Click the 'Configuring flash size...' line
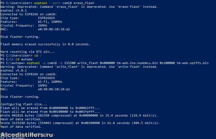The width and height of the screenshot is (216, 139). pyautogui.click(x=24, y=104)
